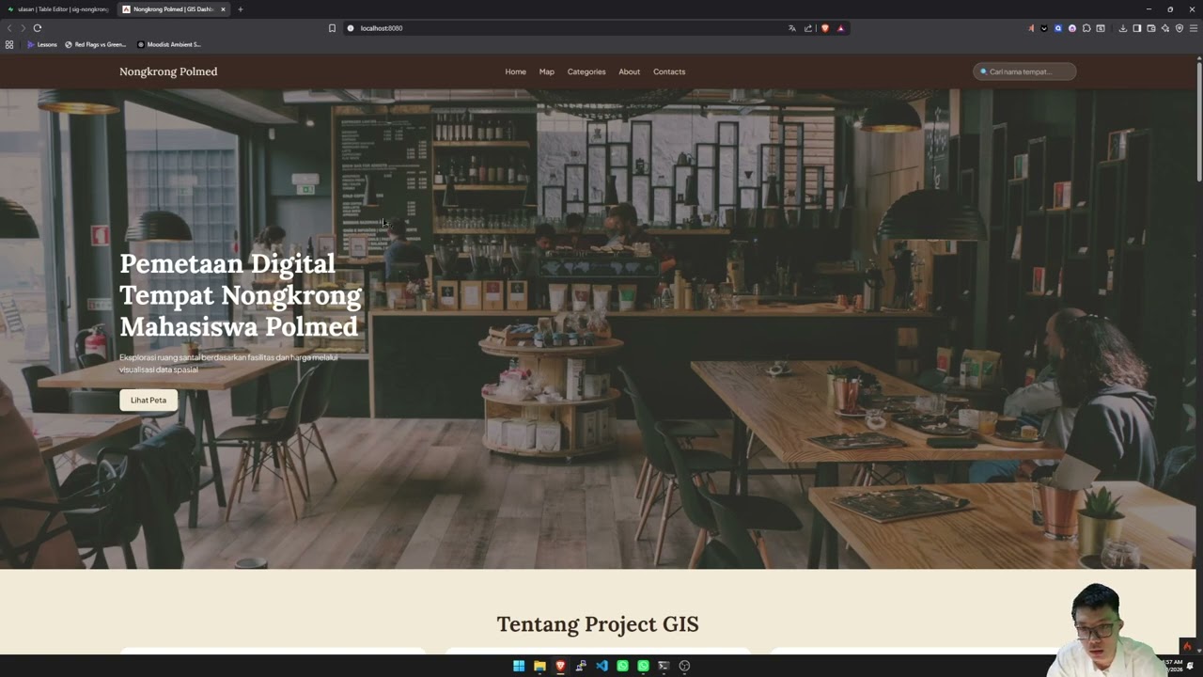Image resolution: width=1203 pixels, height=677 pixels.
Task: Click the Nongkrong Polmed site logo
Action: [168, 71]
